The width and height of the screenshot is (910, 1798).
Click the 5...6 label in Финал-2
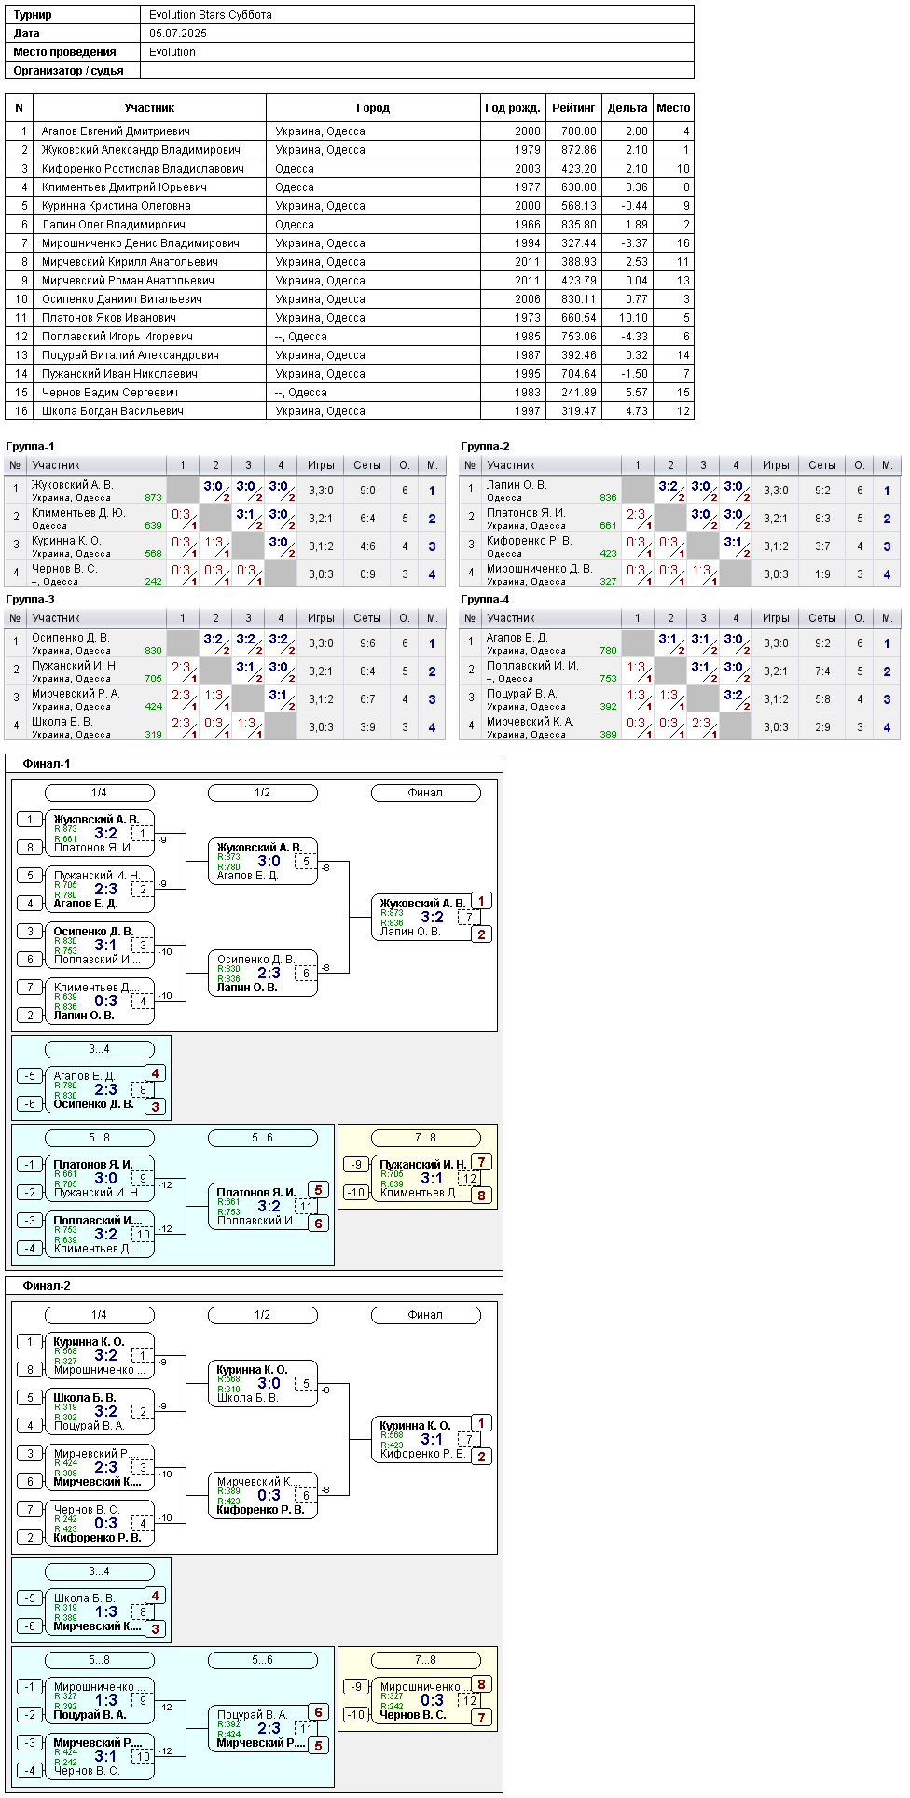point(262,1660)
